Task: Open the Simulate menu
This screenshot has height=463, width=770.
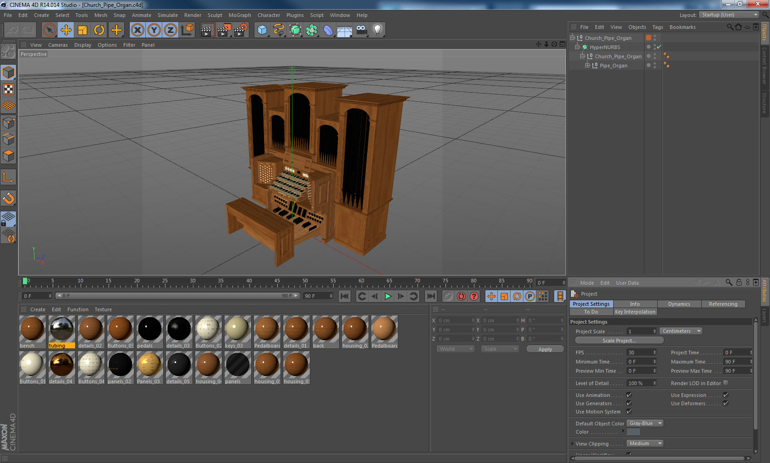Action: tap(168, 15)
